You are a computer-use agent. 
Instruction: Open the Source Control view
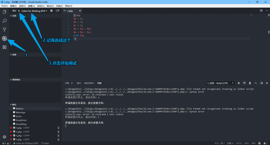pyautogui.click(x=4, y=30)
